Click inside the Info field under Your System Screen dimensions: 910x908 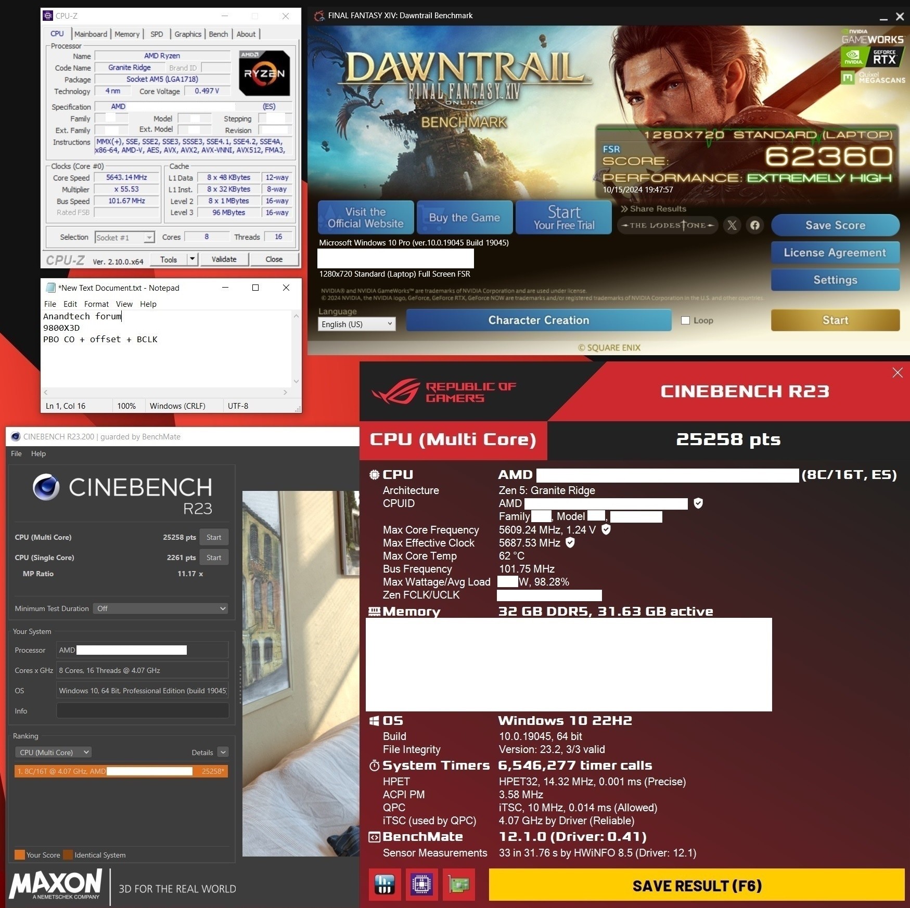pos(142,710)
